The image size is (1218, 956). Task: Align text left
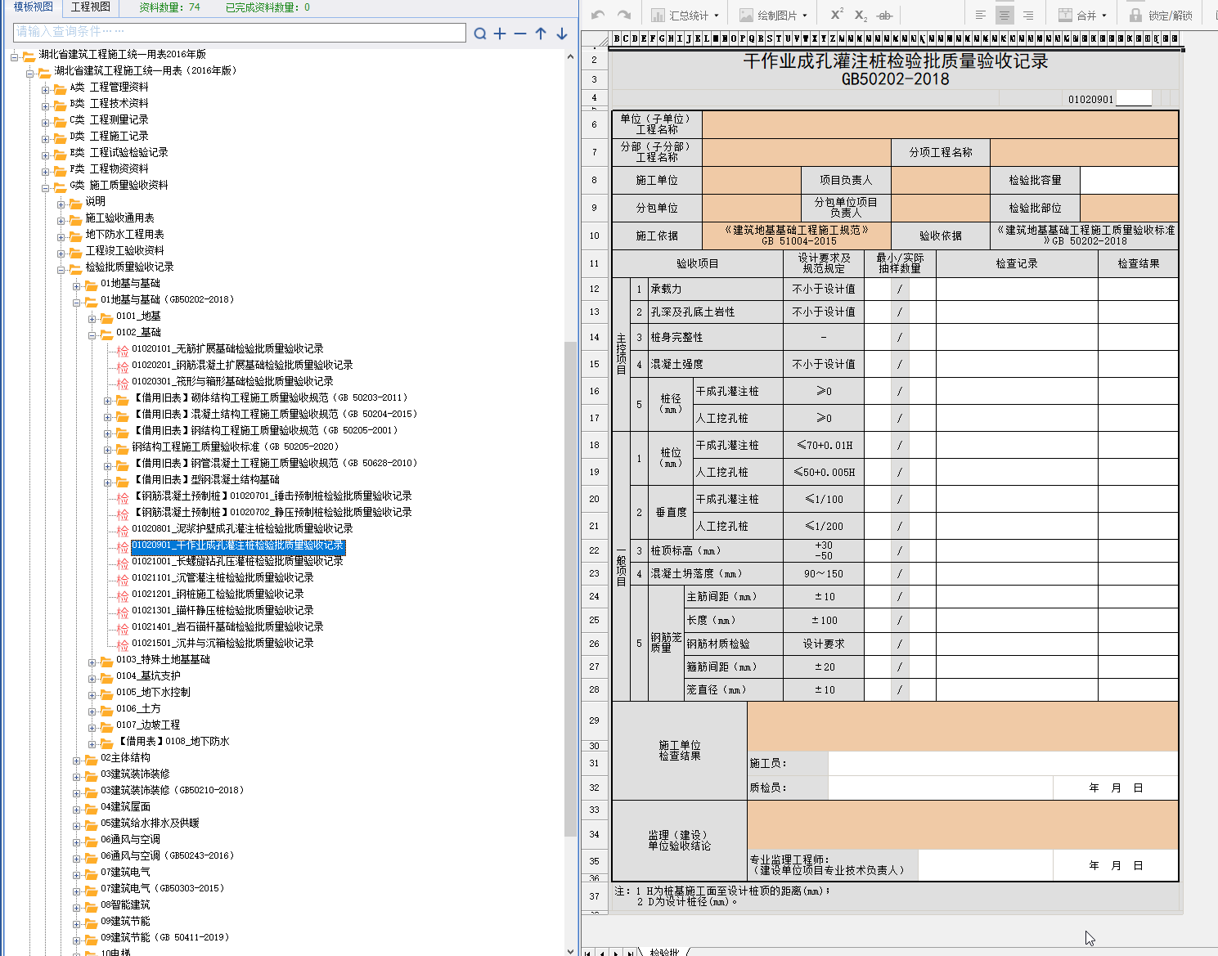pyautogui.click(x=981, y=15)
